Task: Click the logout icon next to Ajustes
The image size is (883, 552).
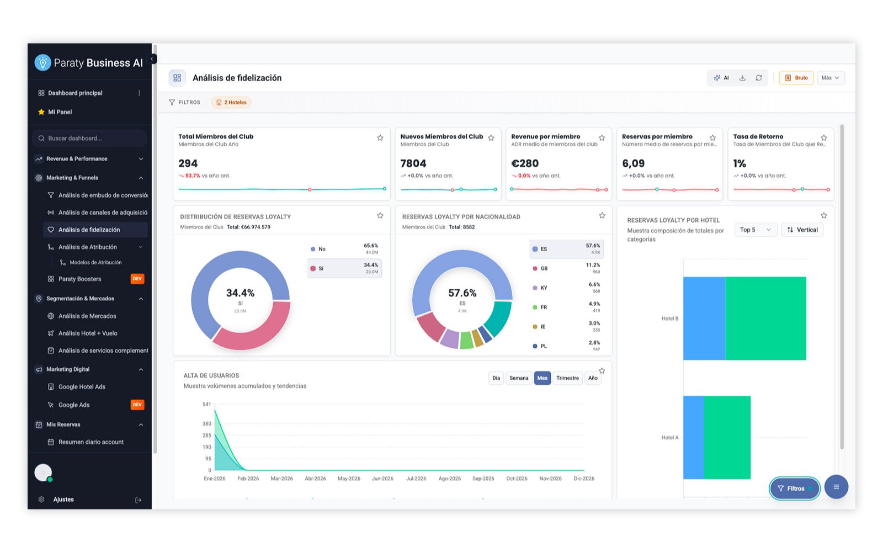Action: tap(139, 500)
